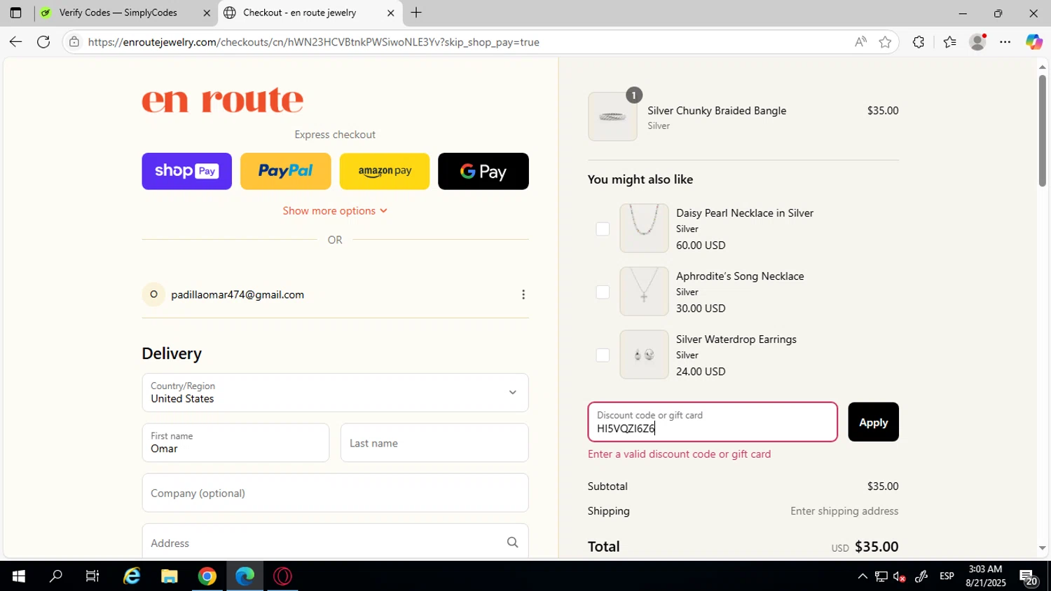Image resolution: width=1051 pixels, height=591 pixels.
Task: Open the Favorites list icon
Action: 949,42
